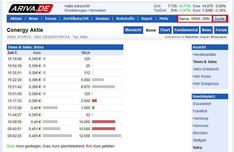Open Einstellungen link

point(76,11)
